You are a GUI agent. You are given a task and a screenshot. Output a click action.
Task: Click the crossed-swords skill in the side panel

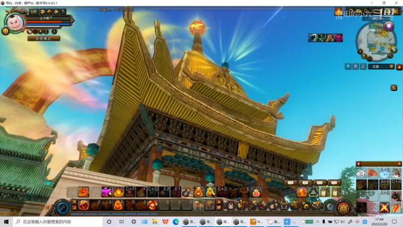[384, 208]
